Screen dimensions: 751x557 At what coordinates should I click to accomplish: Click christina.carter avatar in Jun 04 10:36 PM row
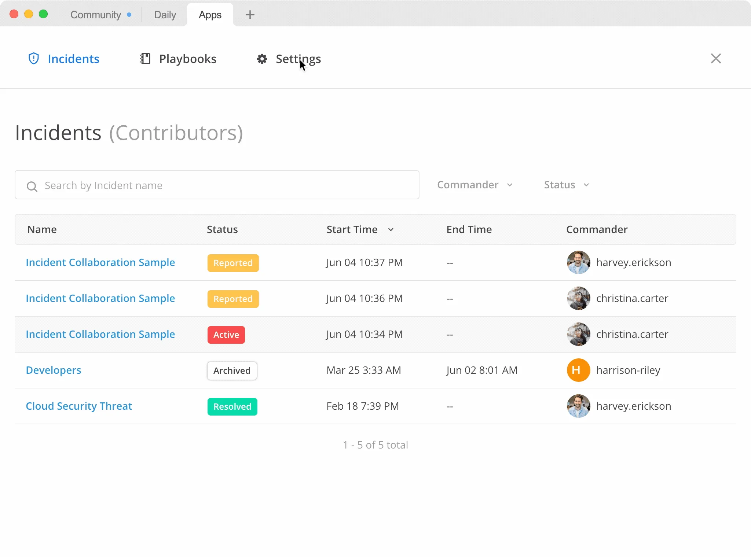[x=578, y=298]
